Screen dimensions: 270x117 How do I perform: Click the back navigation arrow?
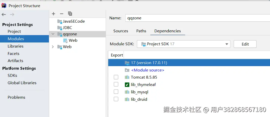coord(4,14)
